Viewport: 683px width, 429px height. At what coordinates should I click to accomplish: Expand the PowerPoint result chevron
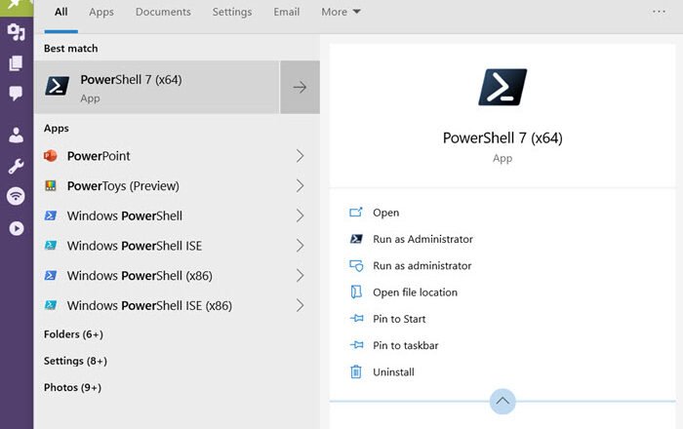coord(300,156)
